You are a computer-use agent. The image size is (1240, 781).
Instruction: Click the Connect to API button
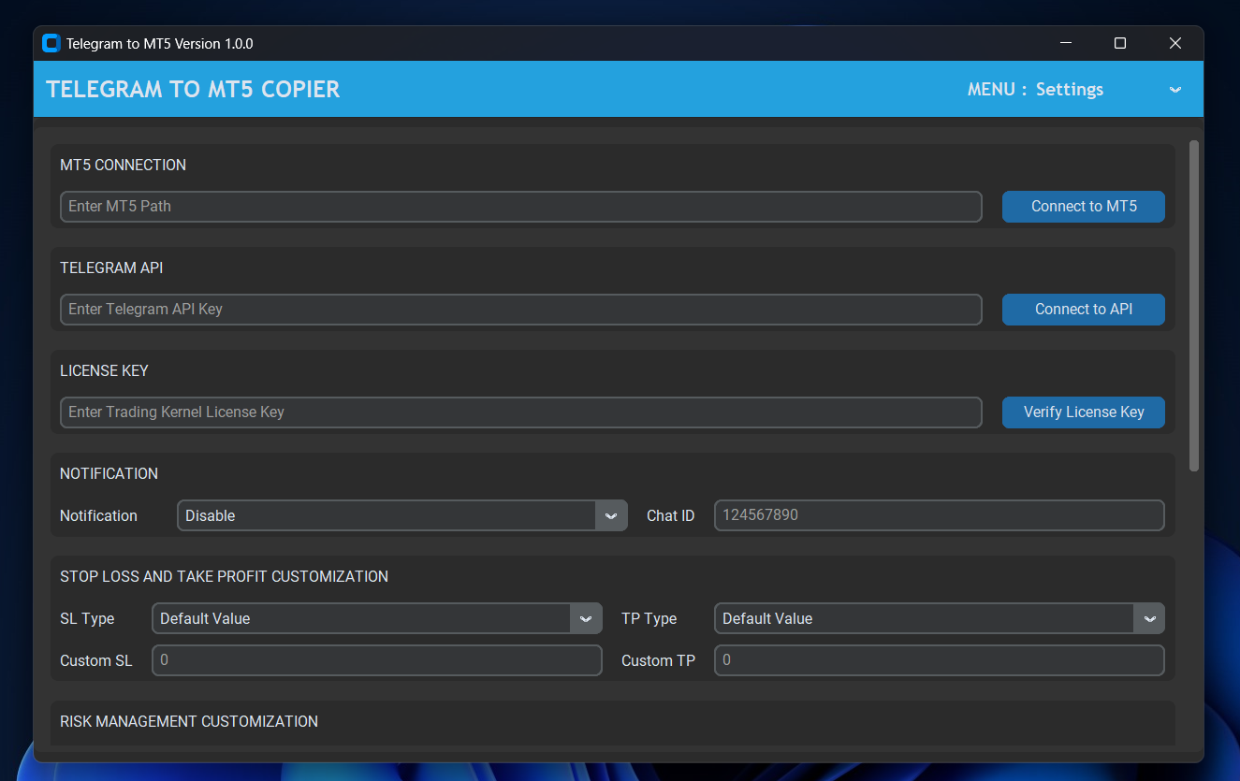(1084, 310)
